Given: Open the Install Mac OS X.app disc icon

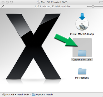Looking at the screenshot, I should 82,22.
